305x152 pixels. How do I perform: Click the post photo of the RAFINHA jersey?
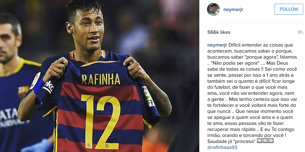click(100, 76)
